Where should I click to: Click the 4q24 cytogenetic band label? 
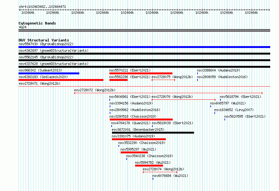(x=23, y=27)
